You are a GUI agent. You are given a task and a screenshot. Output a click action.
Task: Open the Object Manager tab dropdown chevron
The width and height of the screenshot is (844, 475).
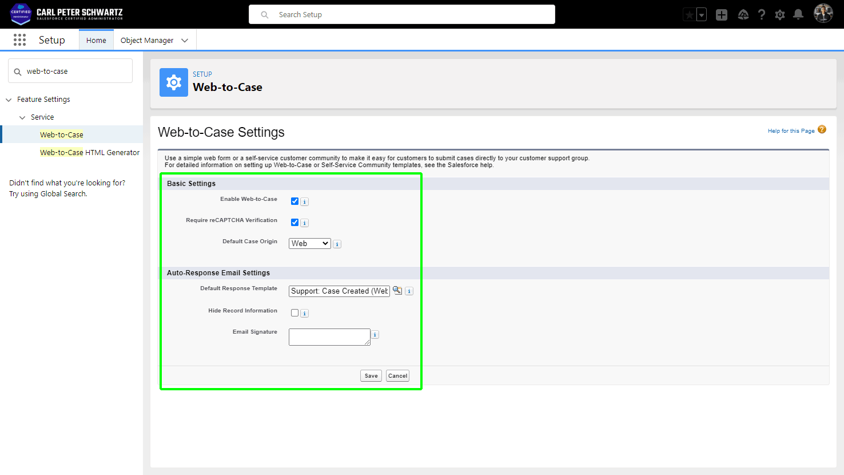(185, 41)
